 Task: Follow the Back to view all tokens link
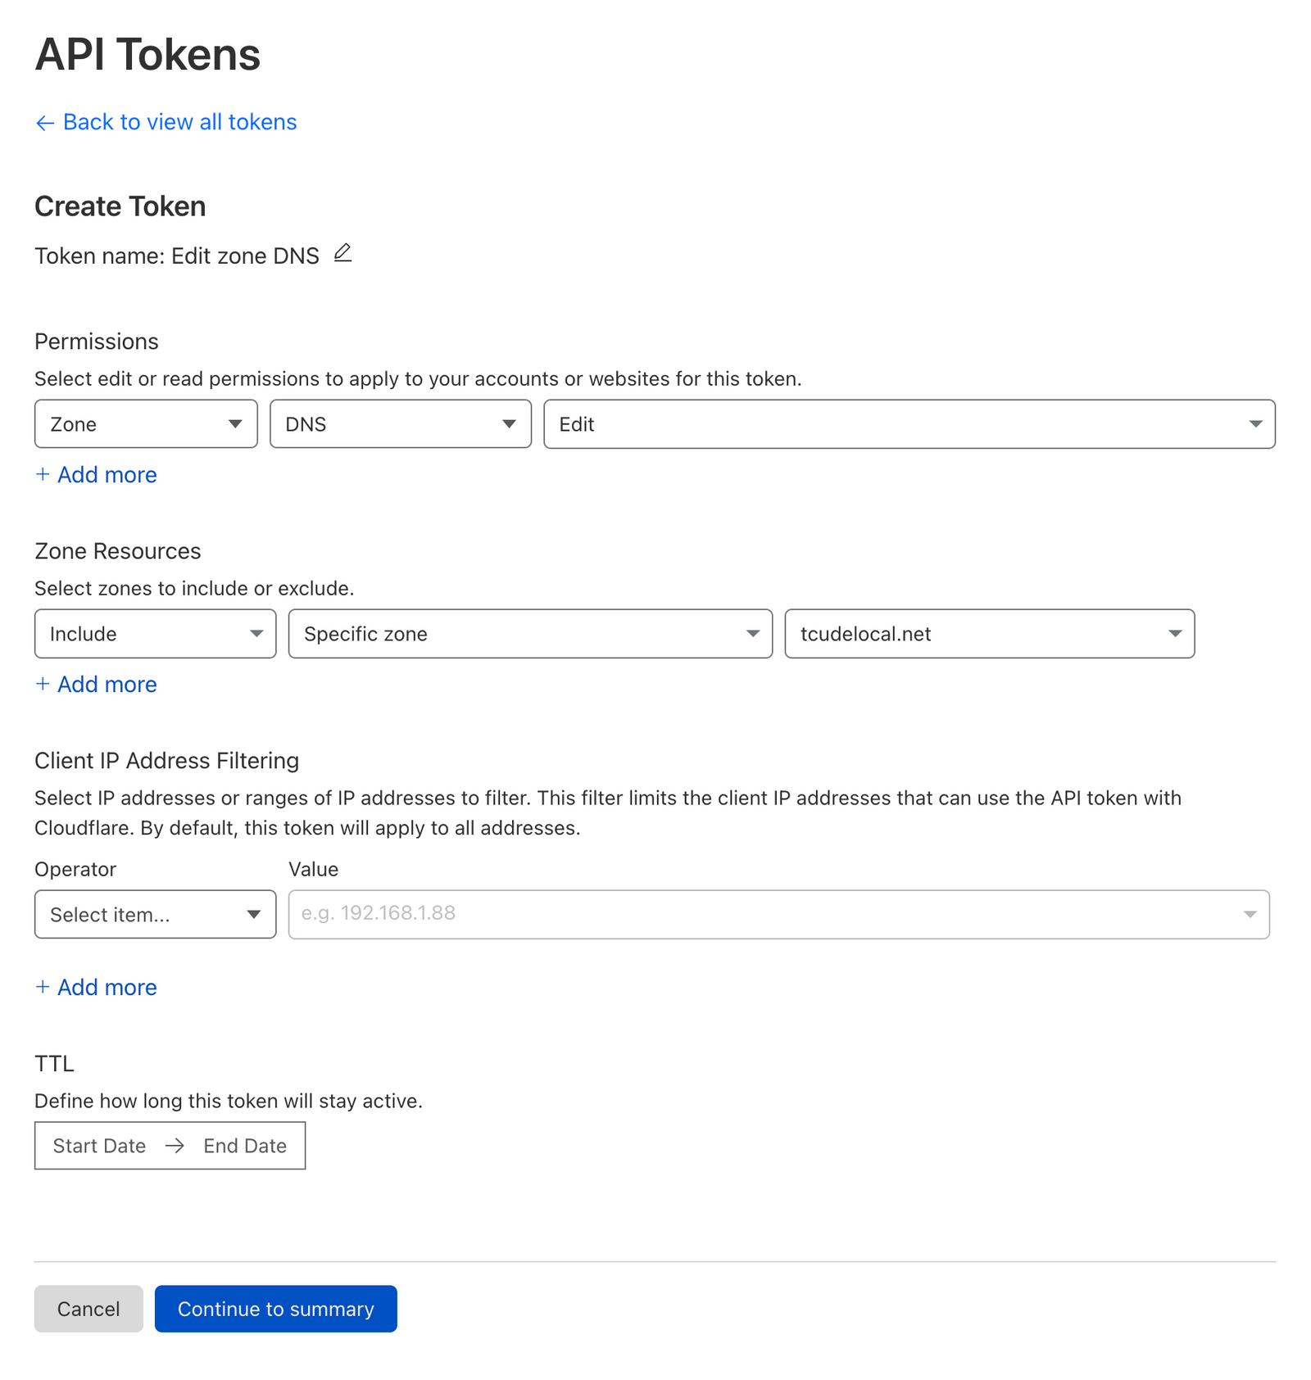(x=179, y=122)
